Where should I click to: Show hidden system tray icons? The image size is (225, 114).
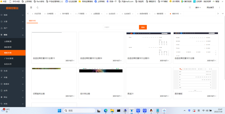(185, 111)
